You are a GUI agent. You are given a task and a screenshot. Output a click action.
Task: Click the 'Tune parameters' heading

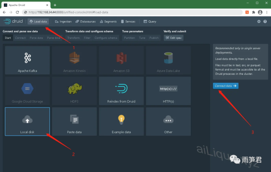tap(133, 31)
